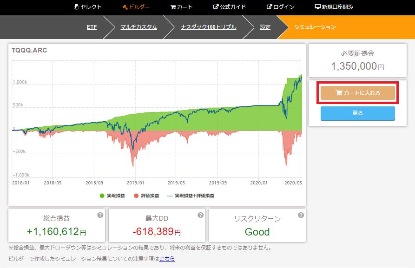Click the 総合損益 card heading
This screenshot has height=268, width=415.
(56, 218)
